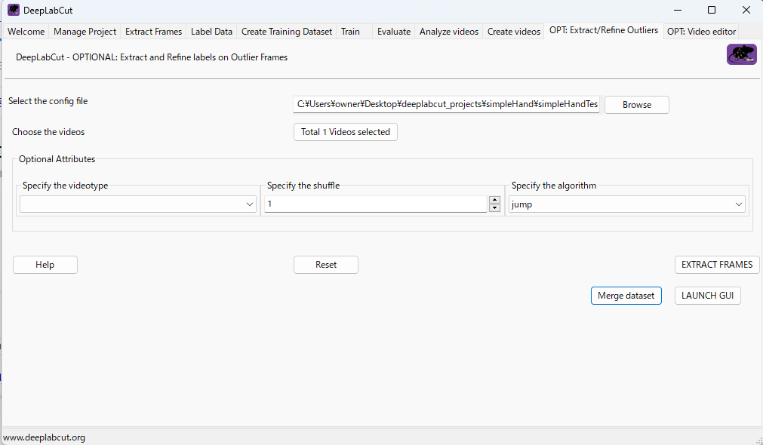Click the Reset button
Viewport: 763px width, 445px height.
pyautogui.click(x=325, y=265)
